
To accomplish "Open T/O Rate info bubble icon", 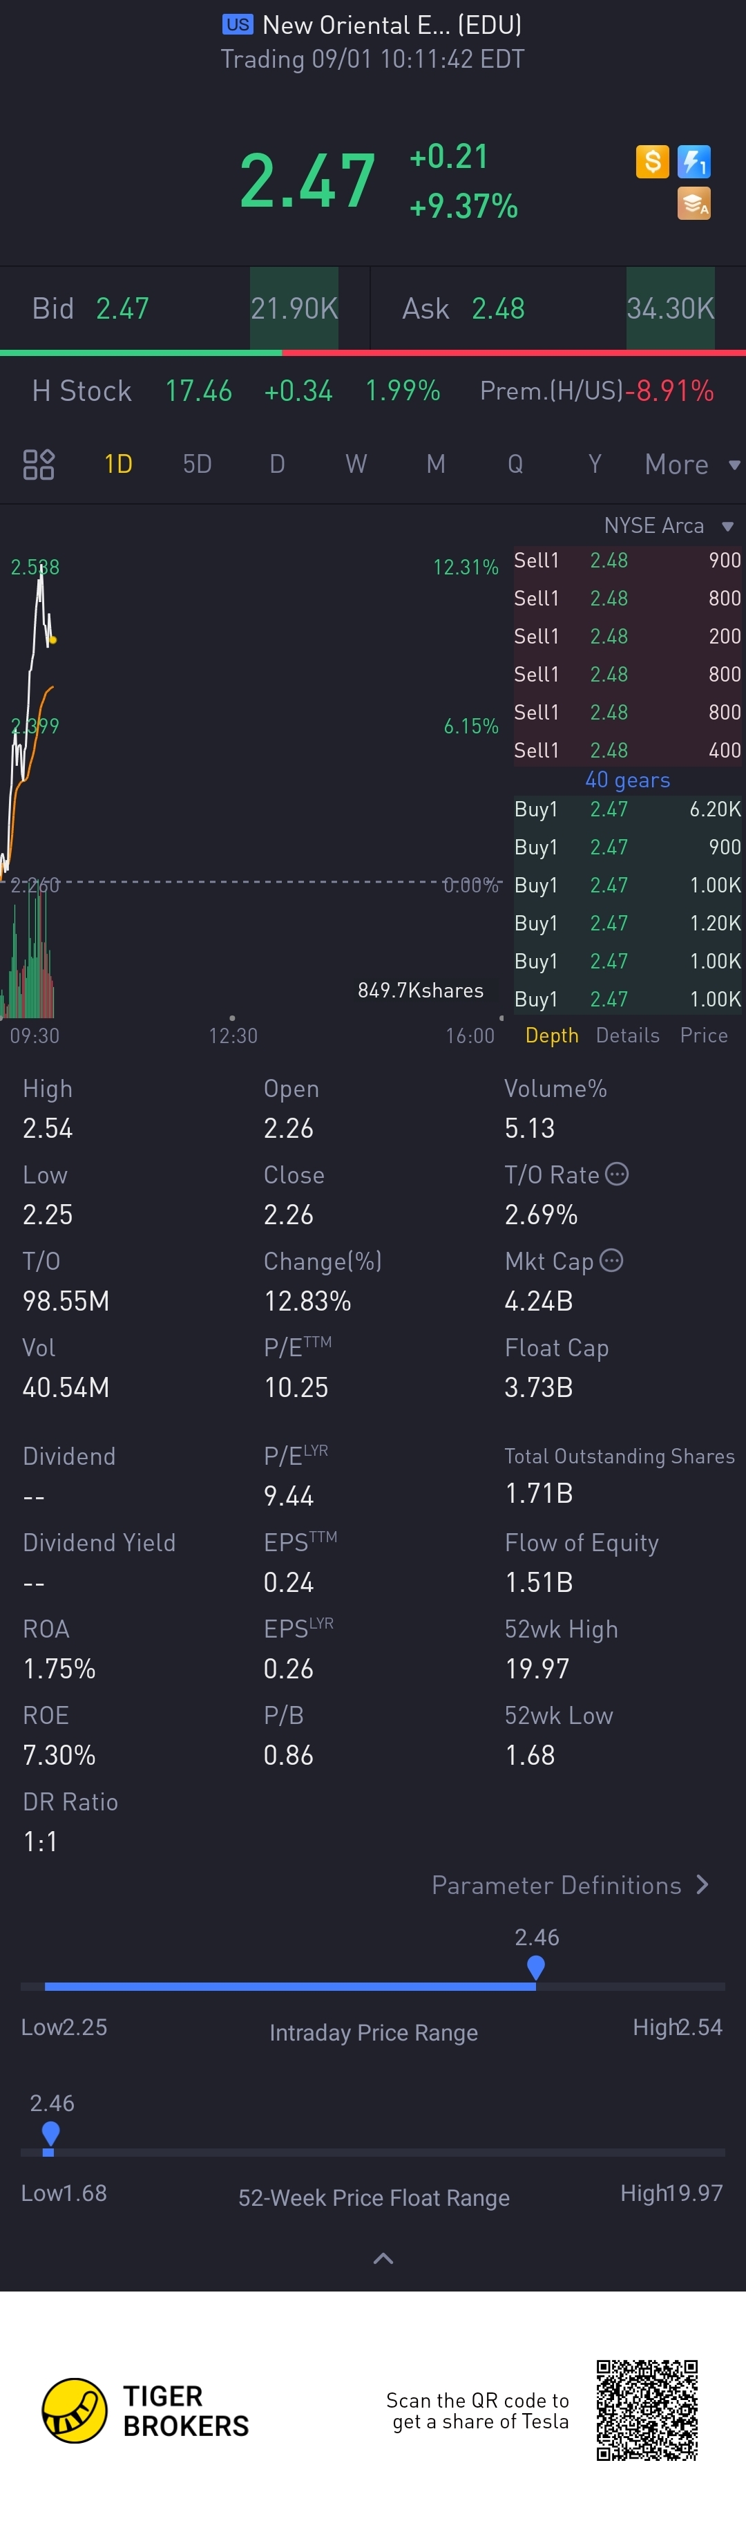I will coord(616,1174).
